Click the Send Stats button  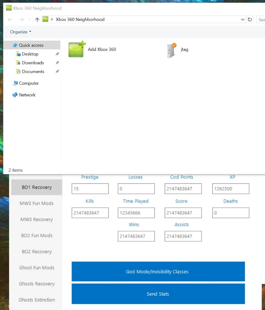(x=158, y=294)
